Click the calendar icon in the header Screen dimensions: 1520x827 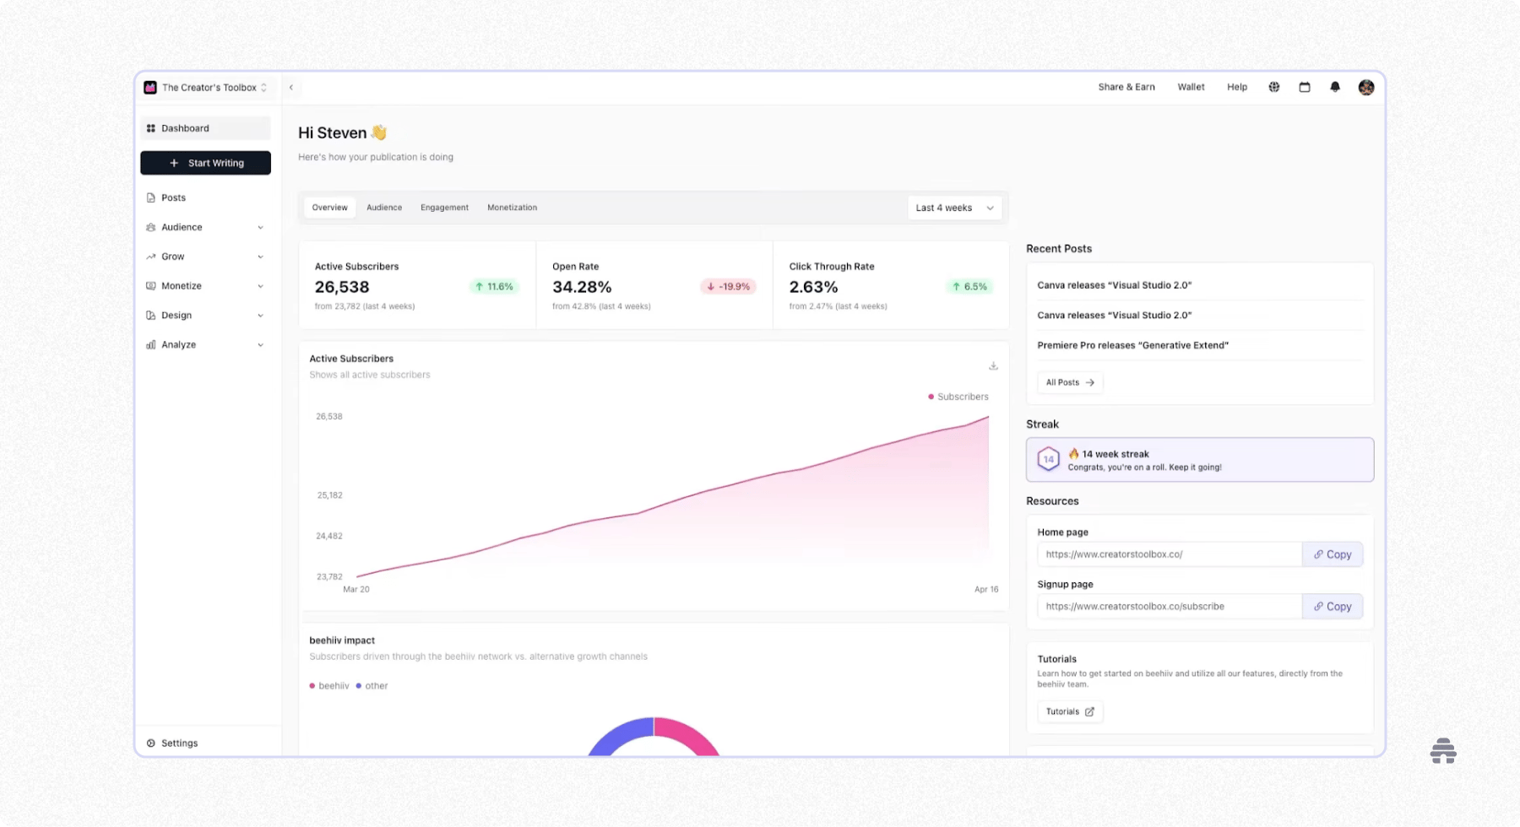pyautogui.click(x=1305, y=87)
